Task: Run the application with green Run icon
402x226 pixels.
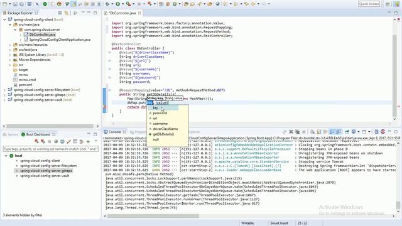Action: pos(117,4)
